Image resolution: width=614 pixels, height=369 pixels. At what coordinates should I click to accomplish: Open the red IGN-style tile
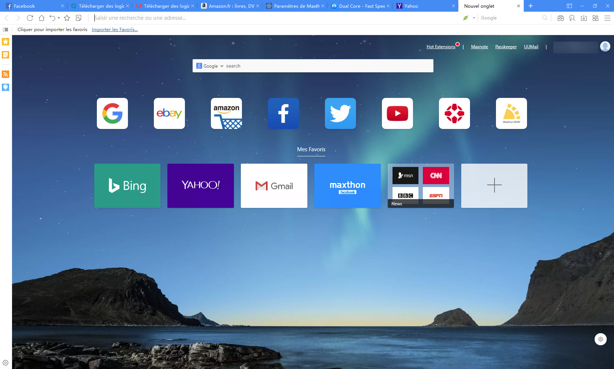[x=454, y=113]
